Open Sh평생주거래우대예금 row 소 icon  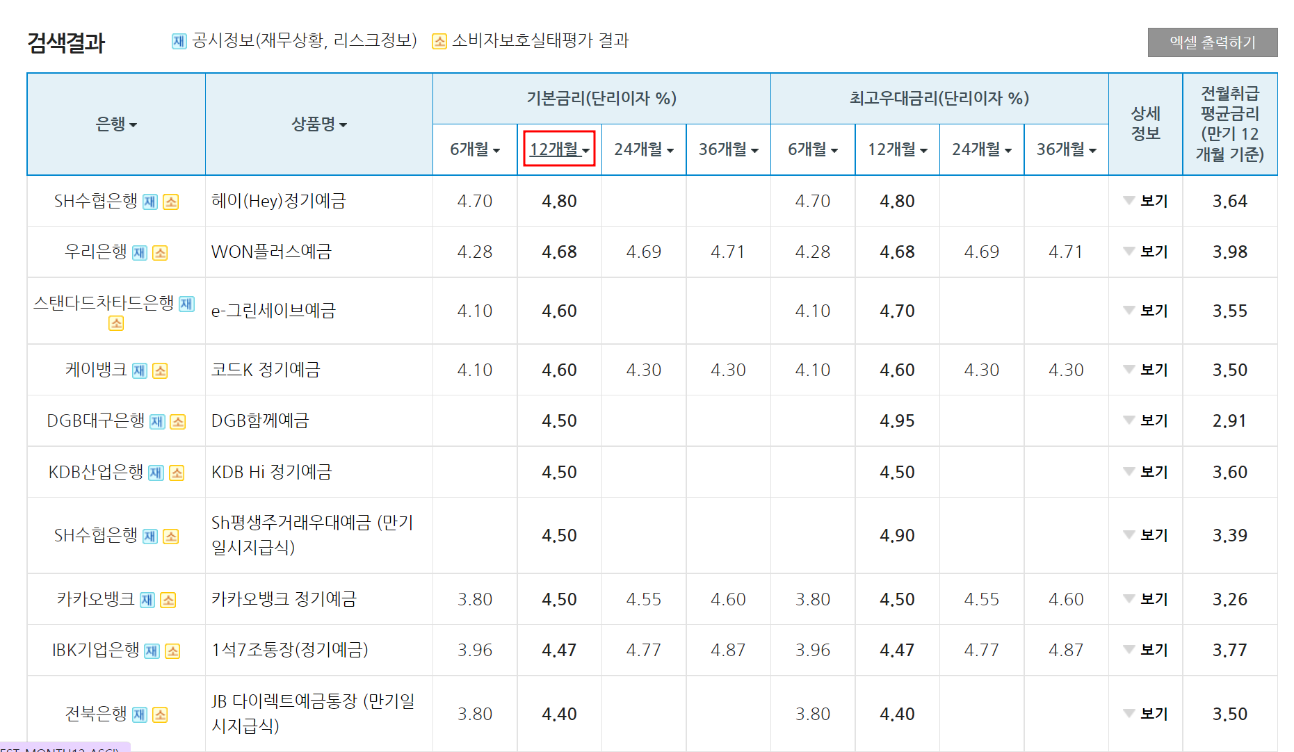point(171,536)
